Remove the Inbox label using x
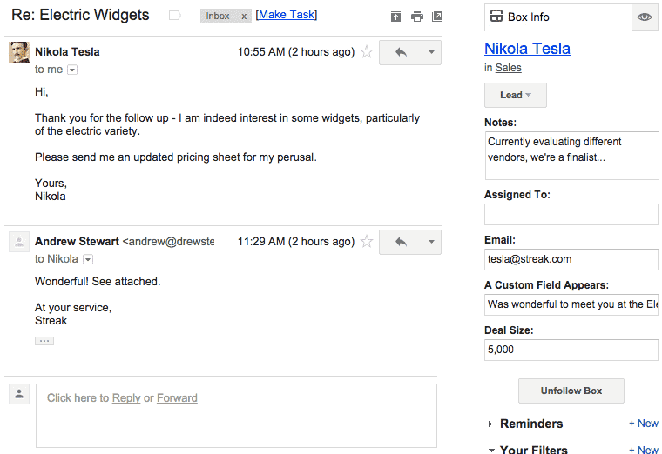The image size is (662, 454). coord(243,17)
